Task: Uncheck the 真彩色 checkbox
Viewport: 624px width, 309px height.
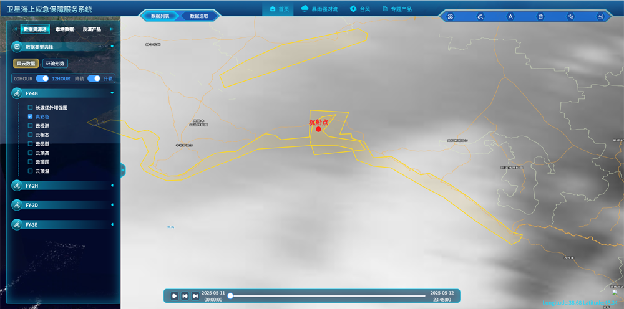Action: [30, 116]
